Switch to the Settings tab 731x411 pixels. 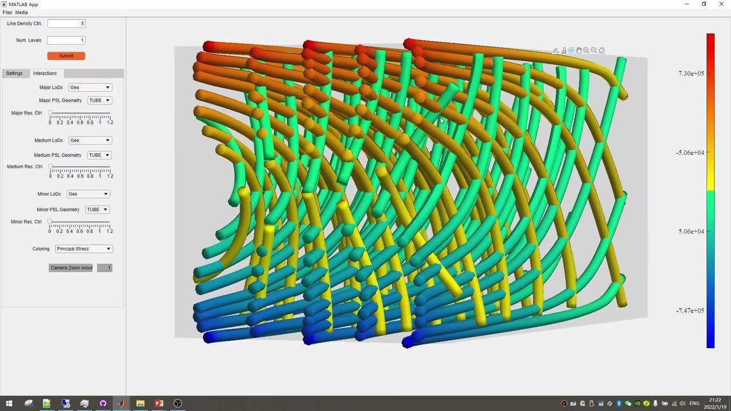pos(14,73)
